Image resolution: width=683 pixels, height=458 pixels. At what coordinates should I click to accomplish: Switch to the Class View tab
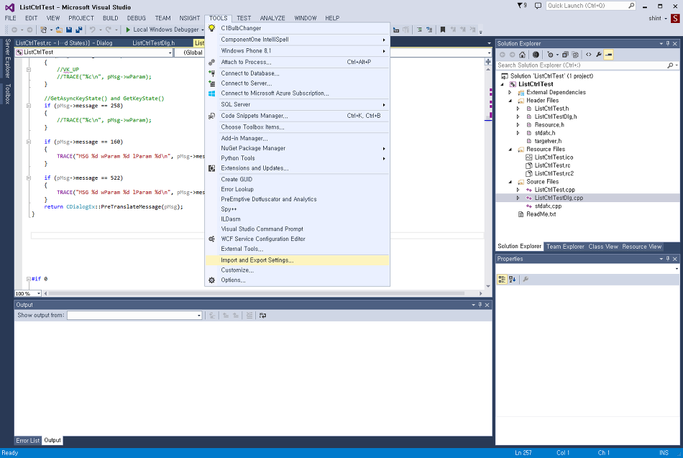(x=602, y=247)
